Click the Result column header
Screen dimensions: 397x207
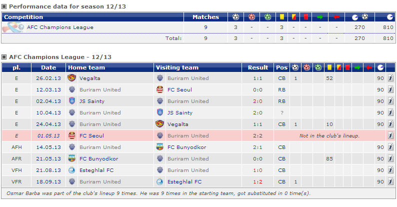click(x=258, y=67)
